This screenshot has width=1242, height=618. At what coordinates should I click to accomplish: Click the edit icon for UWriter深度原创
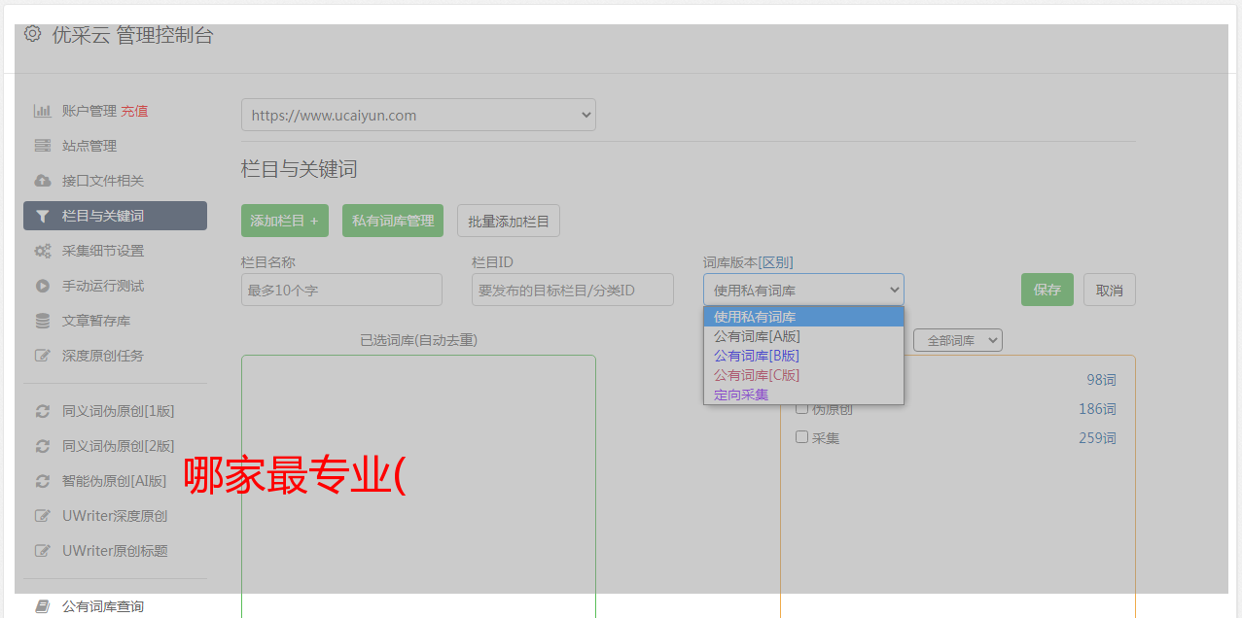42,516
